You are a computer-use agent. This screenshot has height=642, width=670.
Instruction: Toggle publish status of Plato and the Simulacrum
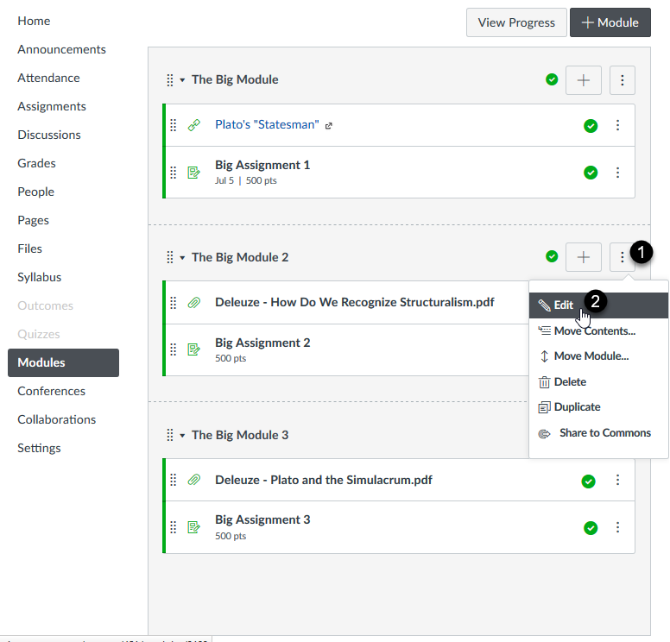[588, 481]
